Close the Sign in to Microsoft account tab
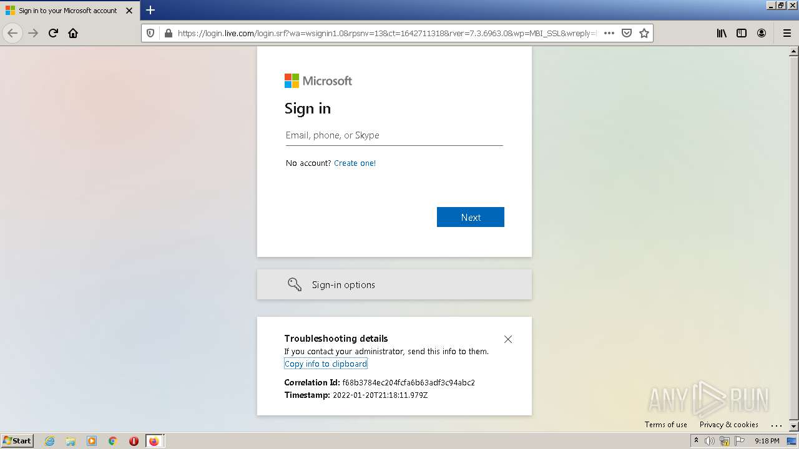Image resolution: width=799 pixels, height=449 pixels. 129,11
